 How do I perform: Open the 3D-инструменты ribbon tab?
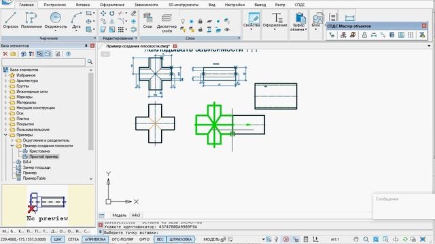coord(184,5)
